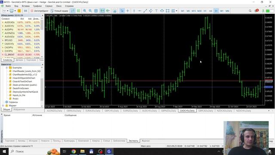Select the horizontal line tool
The height and width of the screenshot is (155, 275).
(139, 11)
